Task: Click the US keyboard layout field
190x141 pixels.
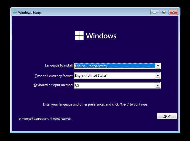Action: coord(114,85)
